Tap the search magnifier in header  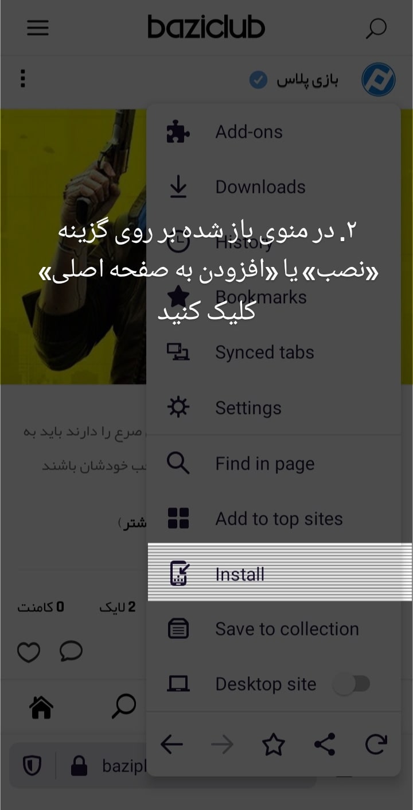pos(376,28)
